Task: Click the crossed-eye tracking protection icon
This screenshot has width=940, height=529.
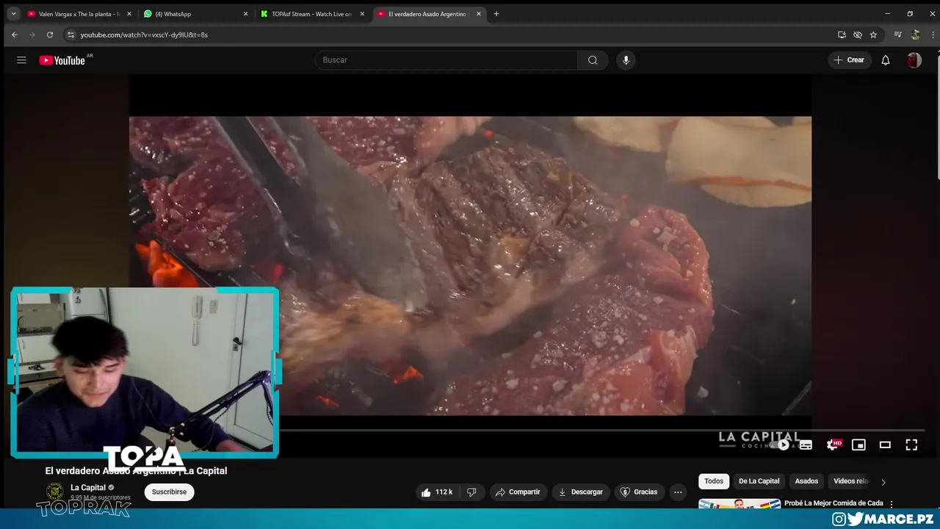Action: pos(858,35)
